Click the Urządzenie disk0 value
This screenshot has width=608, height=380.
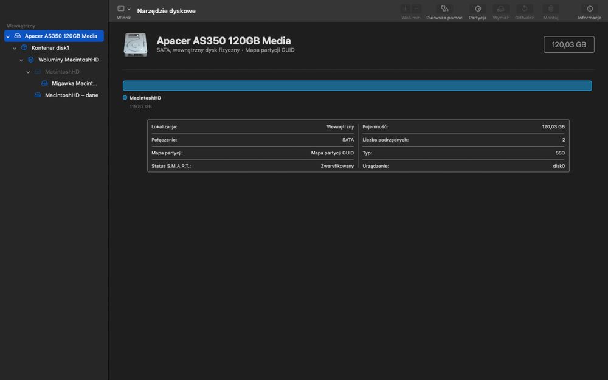point(559,166)
